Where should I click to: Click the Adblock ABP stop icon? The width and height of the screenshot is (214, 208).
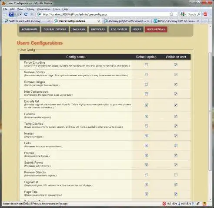[x=205, y=14]
